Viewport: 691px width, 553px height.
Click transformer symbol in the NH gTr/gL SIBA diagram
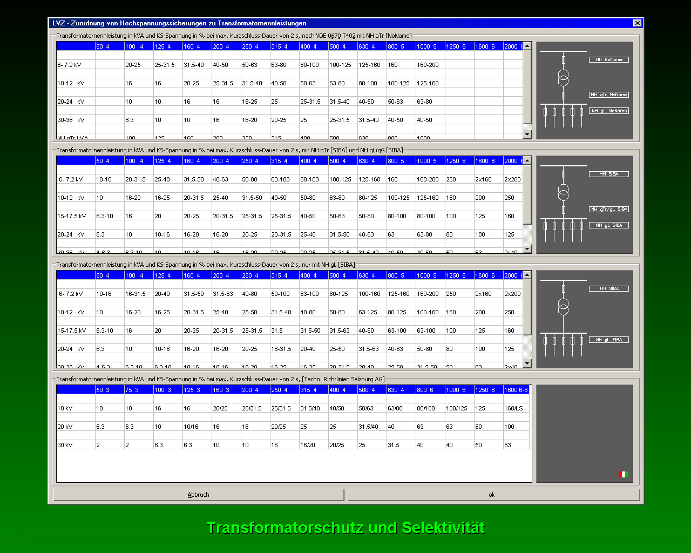563,192
